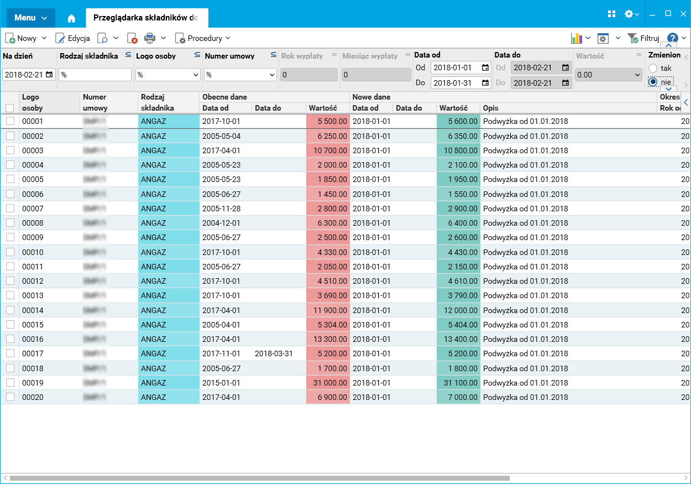This screenshot has height=484, width=691.
Task: Click the printer icon in toolbar
Action: coord(150,38)
